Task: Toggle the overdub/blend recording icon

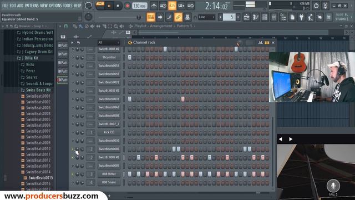Action: 181,6
